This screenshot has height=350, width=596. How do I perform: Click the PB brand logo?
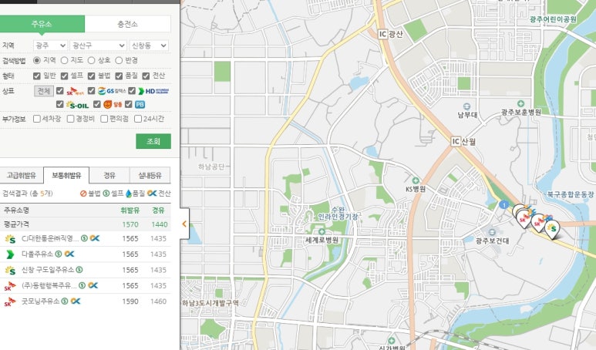140,105
